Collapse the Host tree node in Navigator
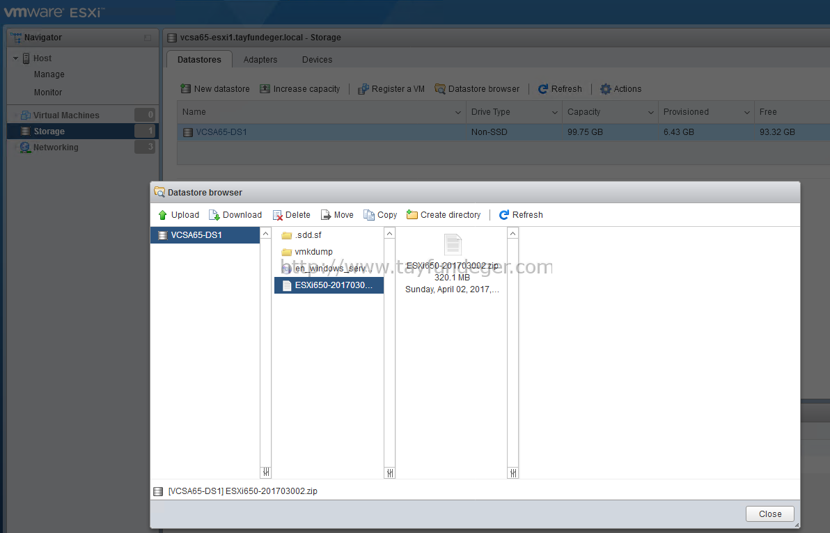 (x=16, y=58)
